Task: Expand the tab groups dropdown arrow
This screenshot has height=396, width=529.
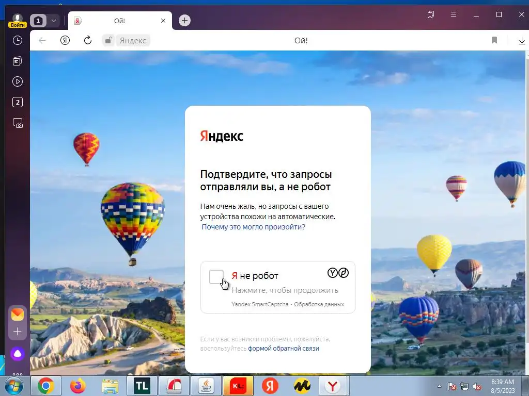Action: click(x=54, y=21)
